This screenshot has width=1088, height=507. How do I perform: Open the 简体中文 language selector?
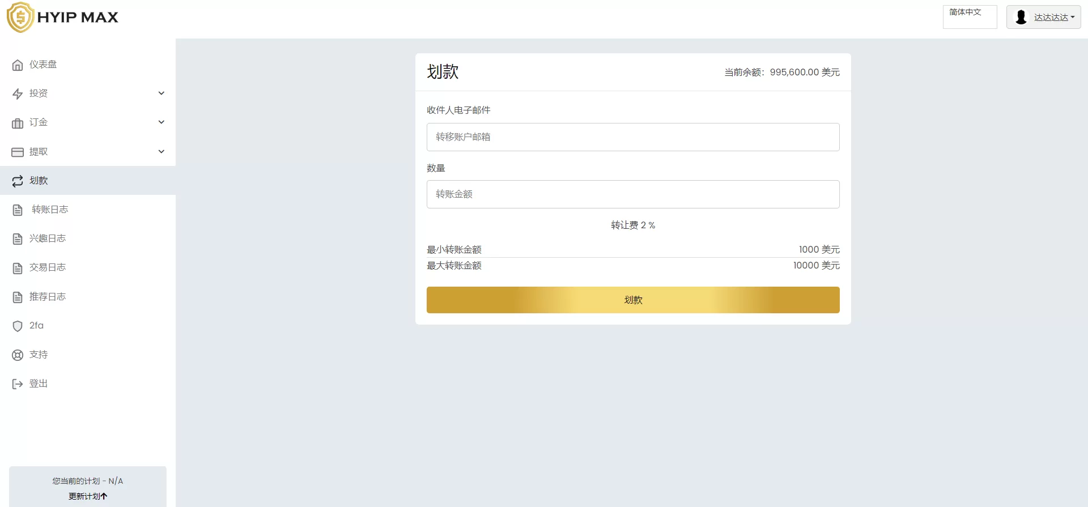(970, 17)
